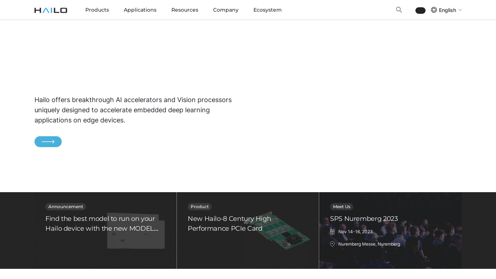
Task: Click the PCIe card product image
Action: (x=278, y=230)
